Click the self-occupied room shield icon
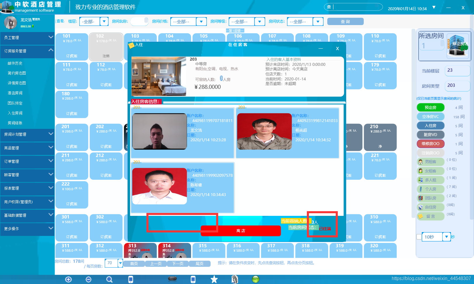 click(x=420, y=207)
